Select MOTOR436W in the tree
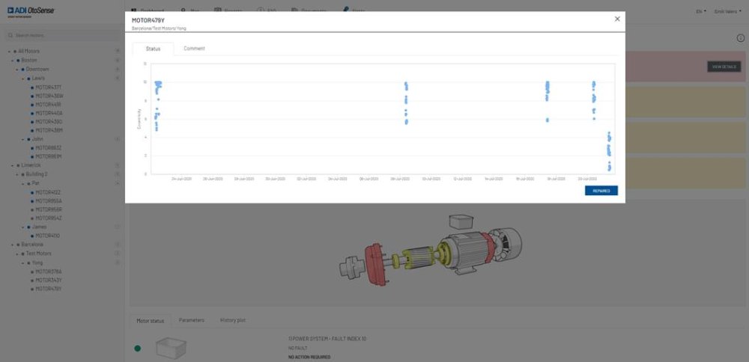 (49, 96)
